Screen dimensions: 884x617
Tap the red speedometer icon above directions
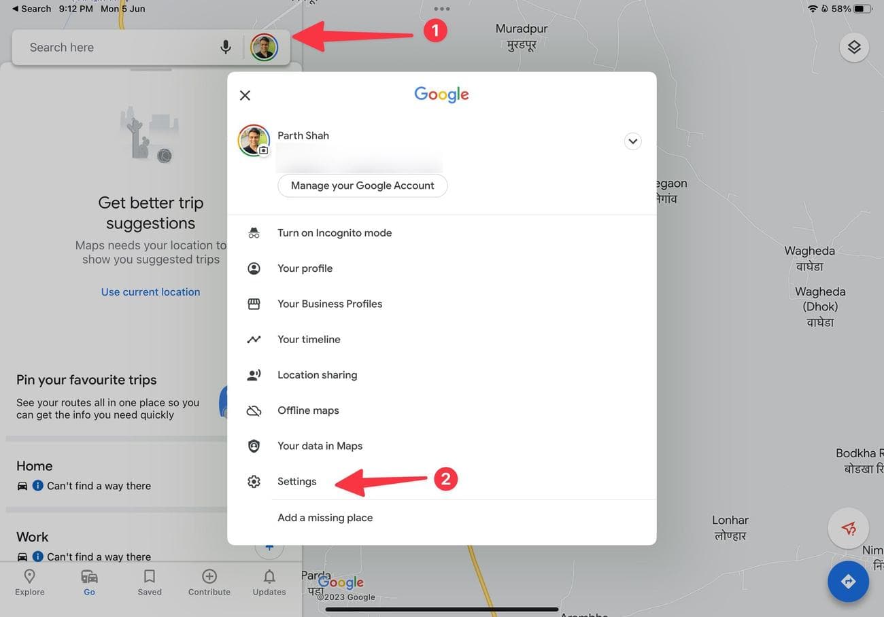pyautogui.click(x=848, y=528)
